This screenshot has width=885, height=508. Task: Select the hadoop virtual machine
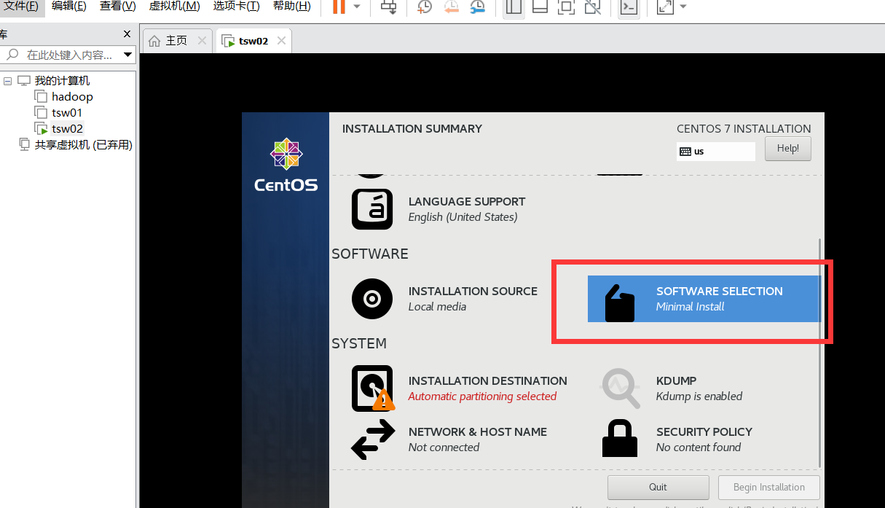(72, 96)
